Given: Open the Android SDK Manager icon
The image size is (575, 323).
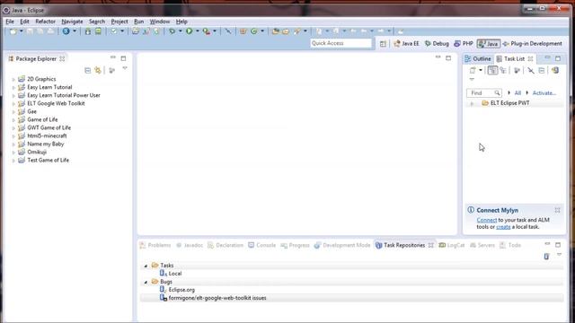Looking at the screenshot, I should click(x=88, y=31).
